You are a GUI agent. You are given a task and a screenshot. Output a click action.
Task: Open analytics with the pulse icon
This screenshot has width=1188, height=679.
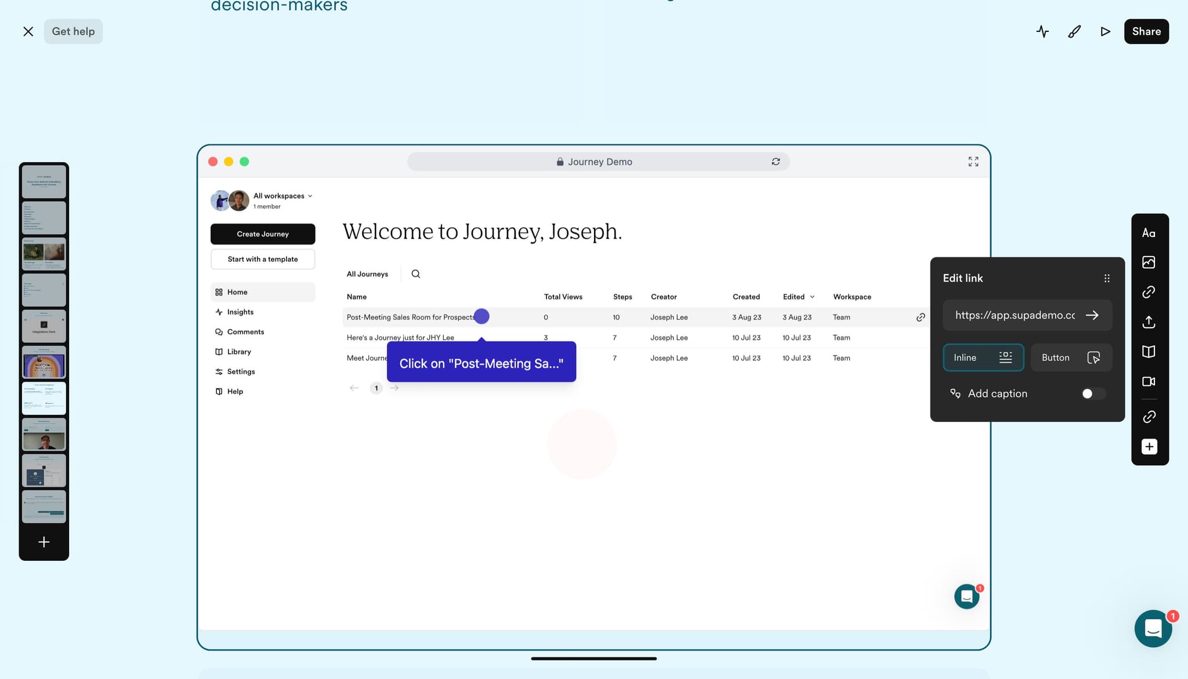(1042, 31)
